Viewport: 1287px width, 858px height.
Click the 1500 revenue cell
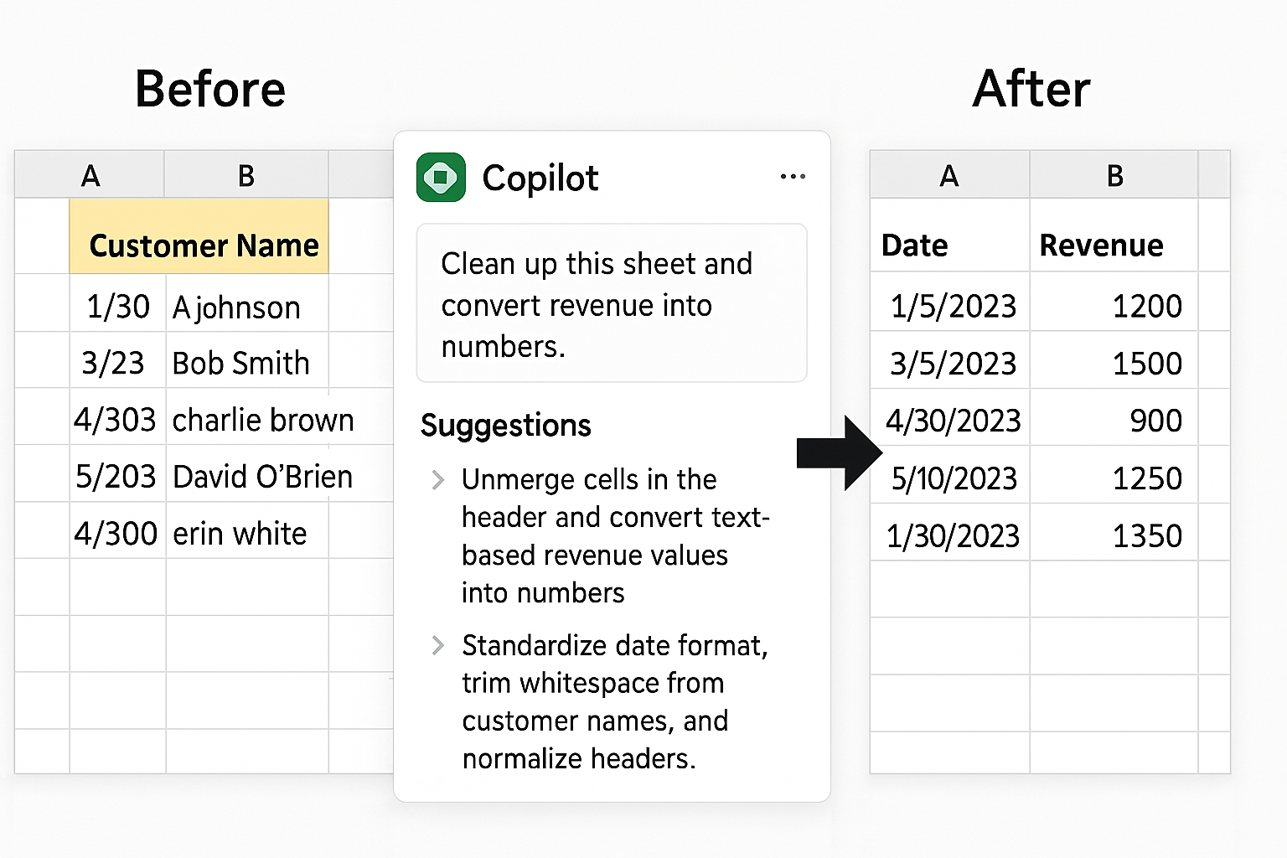[x=1113, y=363]
